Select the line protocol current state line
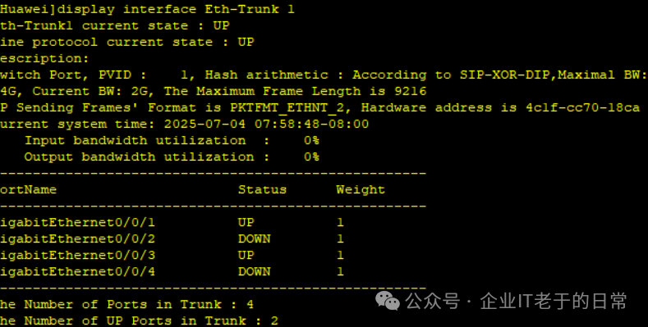The image size is (648, 327). [x=126, y=42]
